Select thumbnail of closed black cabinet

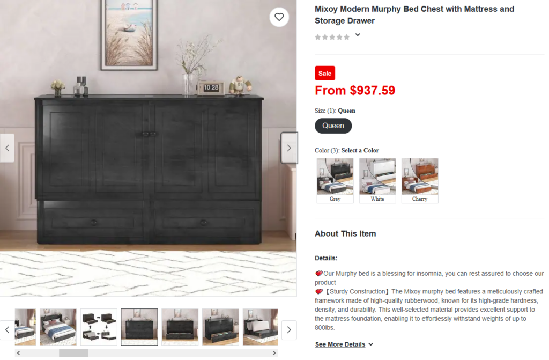(139, 327)
